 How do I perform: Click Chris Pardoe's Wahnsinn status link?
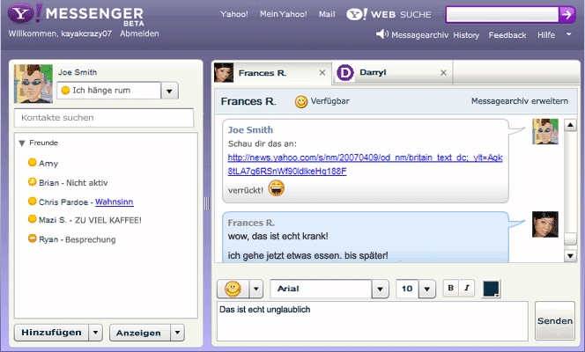pyautogui.click(x=115, y=202)
